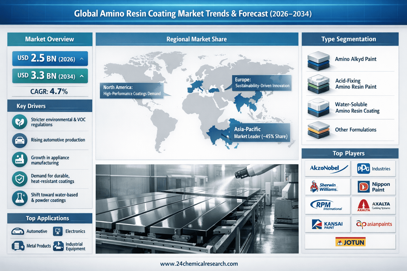Open the Asia-Pacific Market Leader callout
407x271 pixels.
point(260,133)
